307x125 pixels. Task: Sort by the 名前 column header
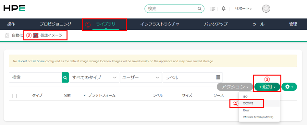tap(67, 96)
